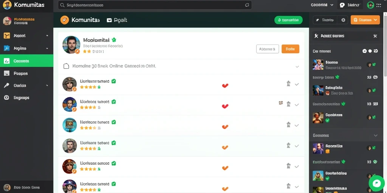Viewport: 387px width, 193px height.
Task: Click the orange Komunitas header icon
Action: (65, 20)
